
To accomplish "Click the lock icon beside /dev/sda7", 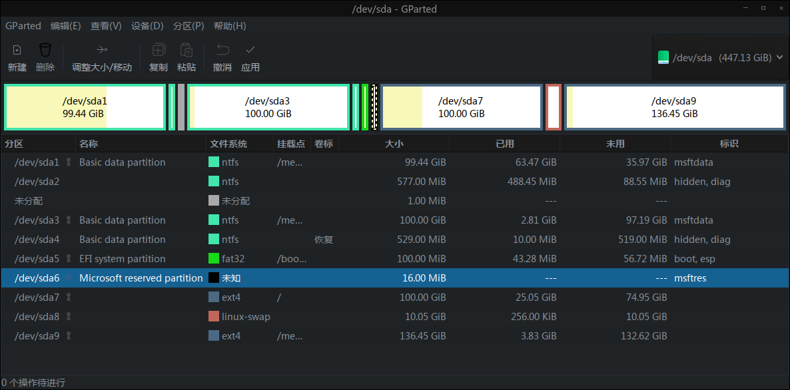I will 69,297.
